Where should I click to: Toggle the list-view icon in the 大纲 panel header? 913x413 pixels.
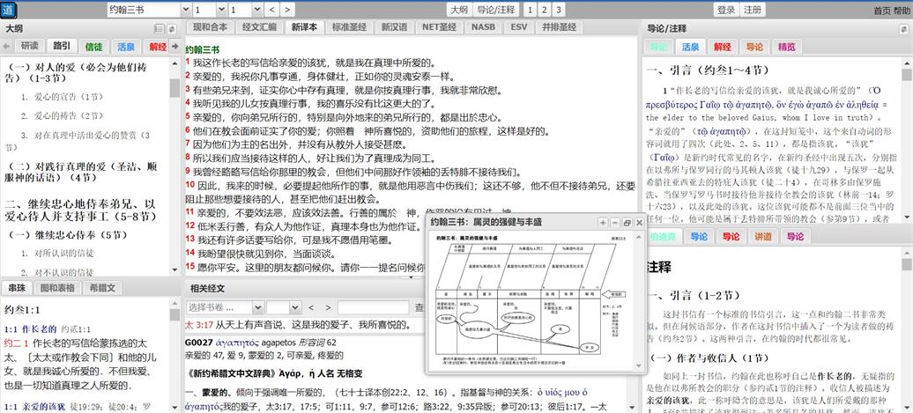(x=160, y=28)
